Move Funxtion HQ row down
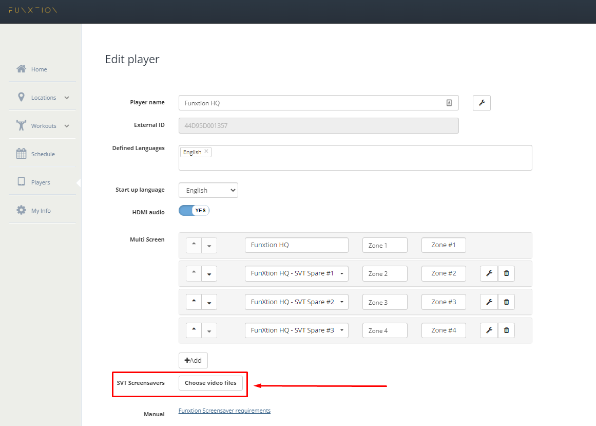Image resolution: width=596 pixels, height=426 pixels. (209, 245)
